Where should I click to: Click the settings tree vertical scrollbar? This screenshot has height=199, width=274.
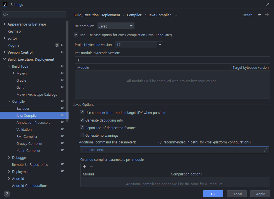pos(67,71)
